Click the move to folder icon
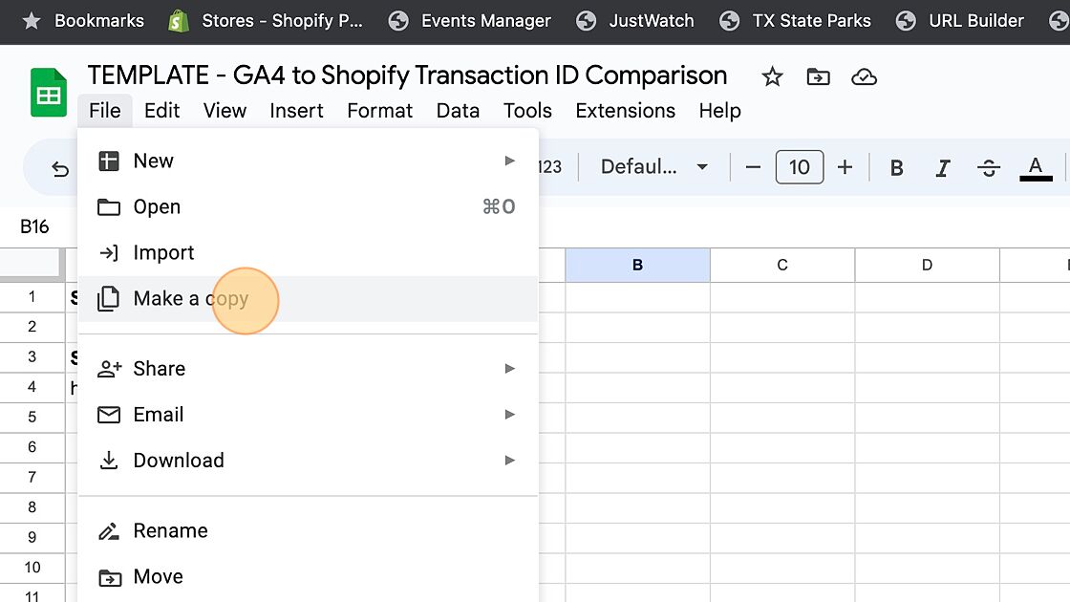 (x=818, y=77)
